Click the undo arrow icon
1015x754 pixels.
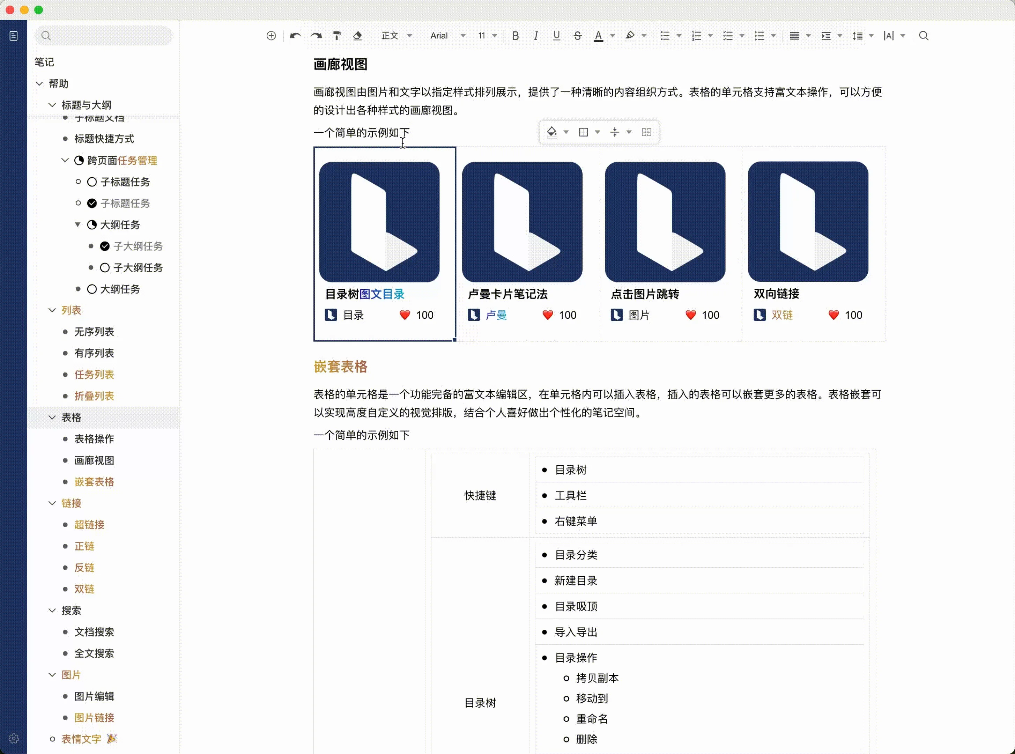point(295,36)
